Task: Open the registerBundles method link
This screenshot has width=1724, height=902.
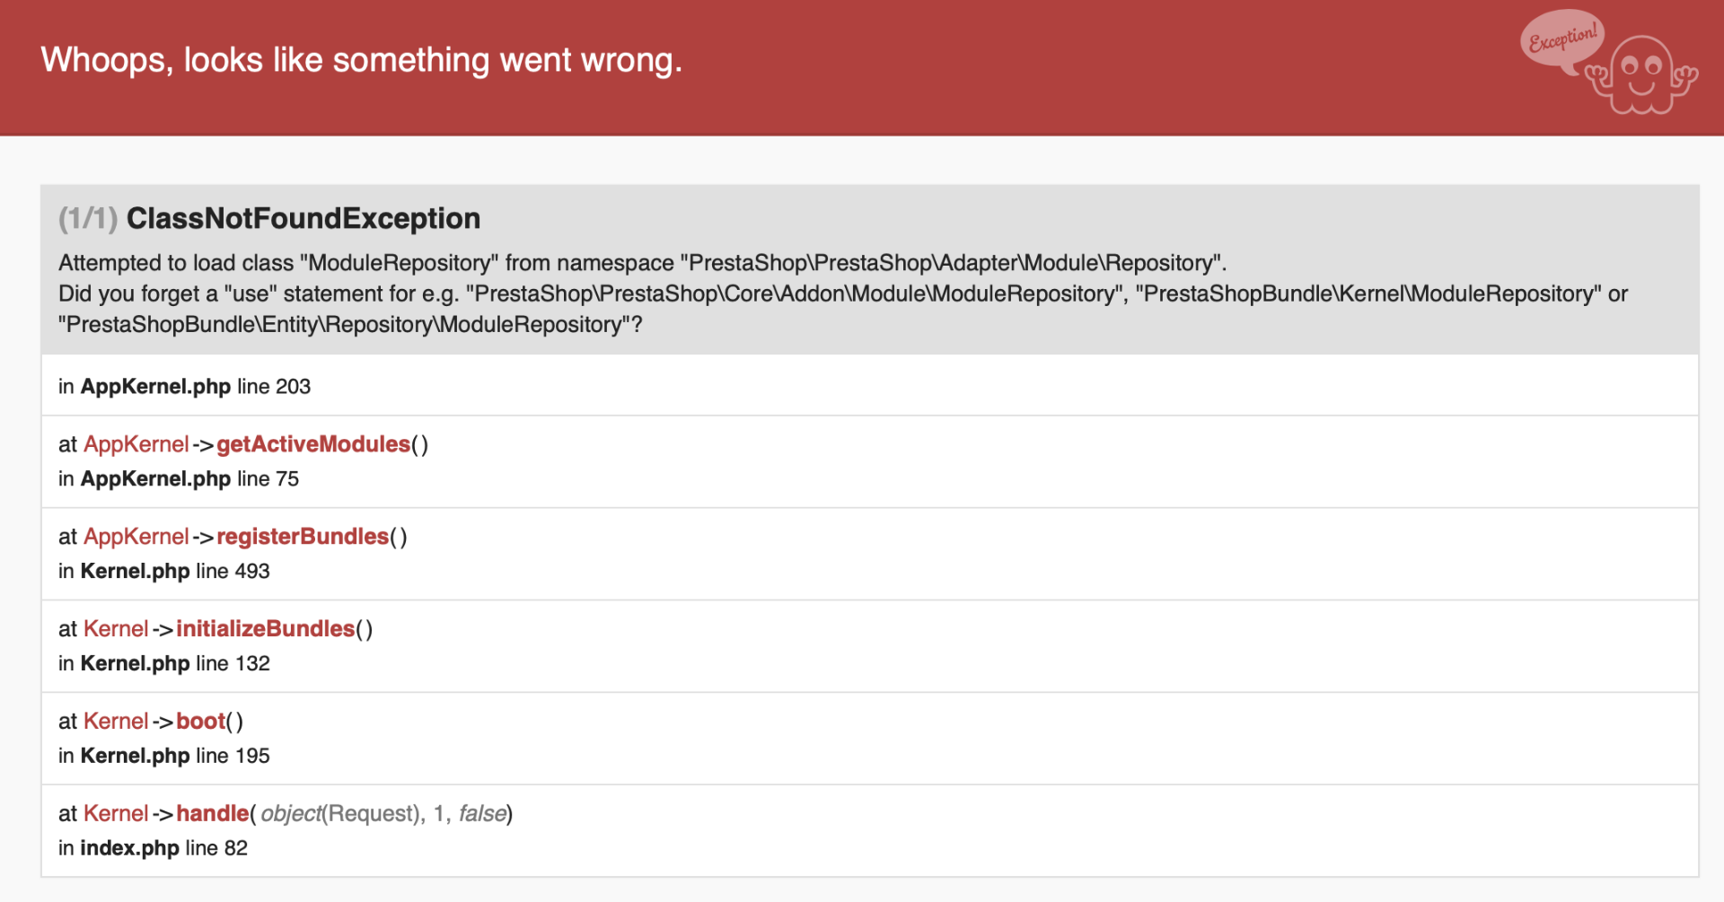Action: pyautogui.click(x=303, y=537)
